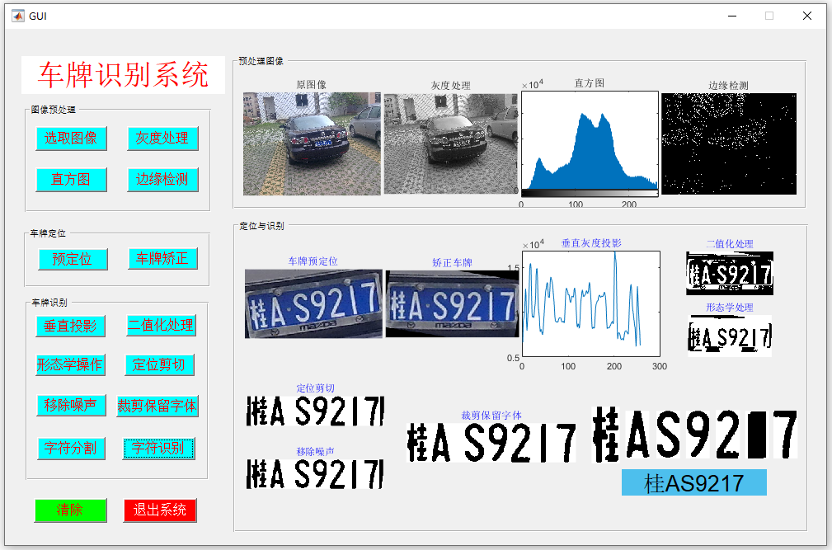Generate the 直方图 histogram
This screenshot has height=550, width=832.
tap(71, 179)
